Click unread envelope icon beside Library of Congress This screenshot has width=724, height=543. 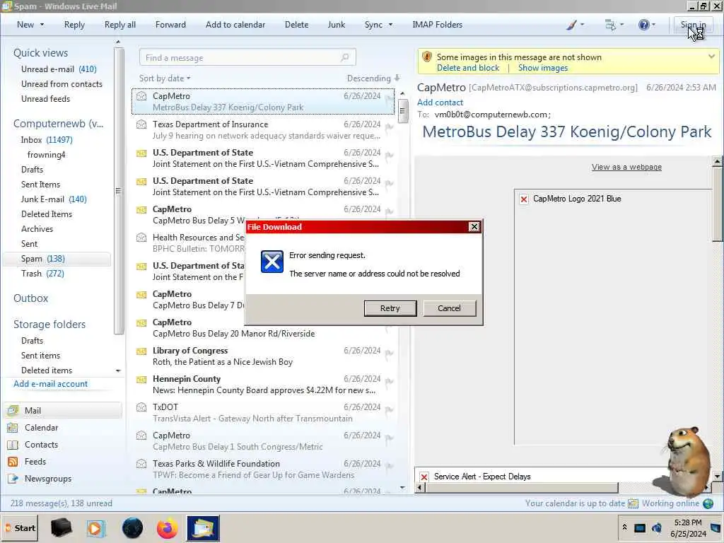(x=141, y=351)
